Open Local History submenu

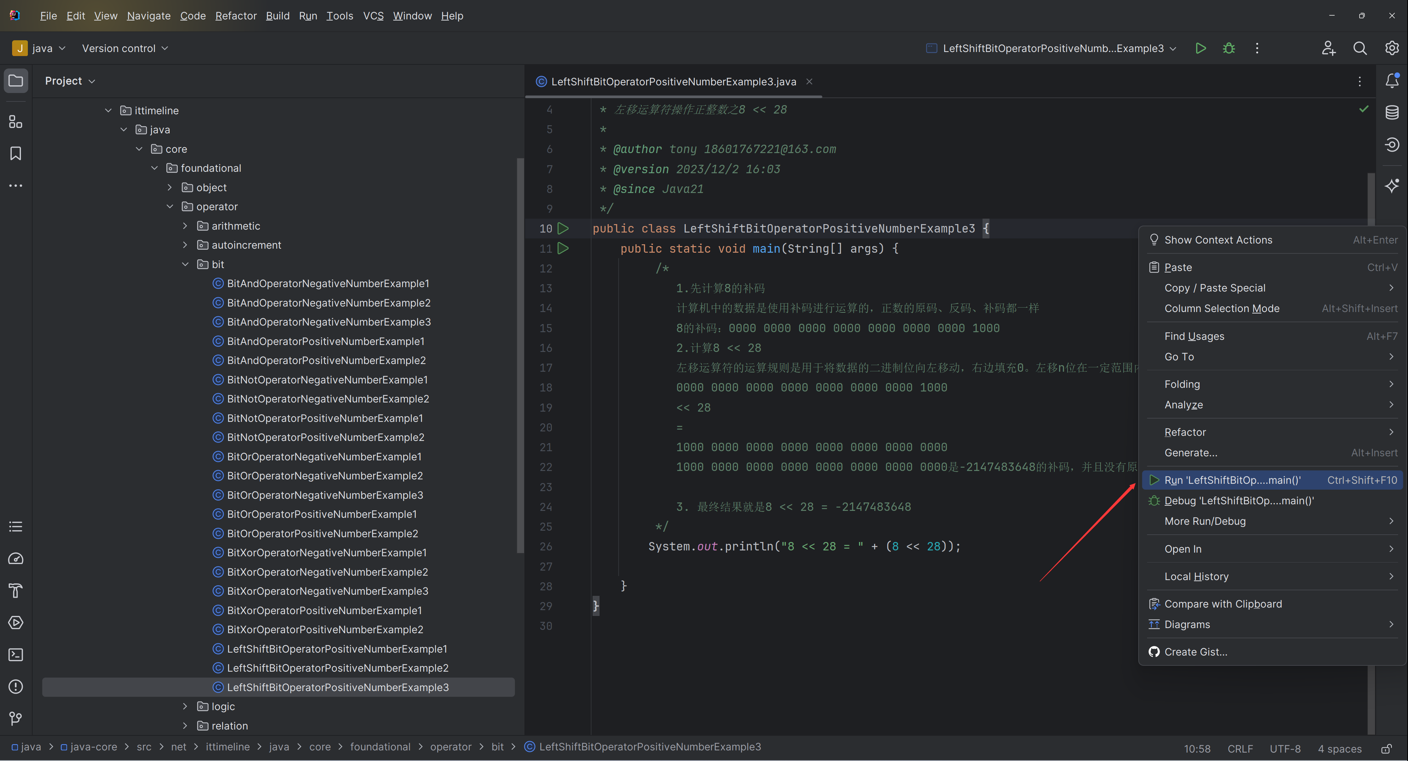(1272, 576)
